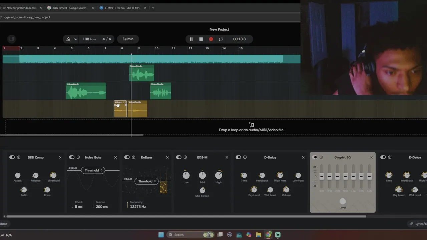
Task: Open the 4 / 4 time signature selector
Action: [x=107, y=39]
